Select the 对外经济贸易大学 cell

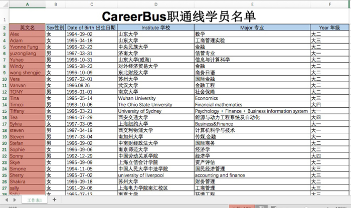156,66
